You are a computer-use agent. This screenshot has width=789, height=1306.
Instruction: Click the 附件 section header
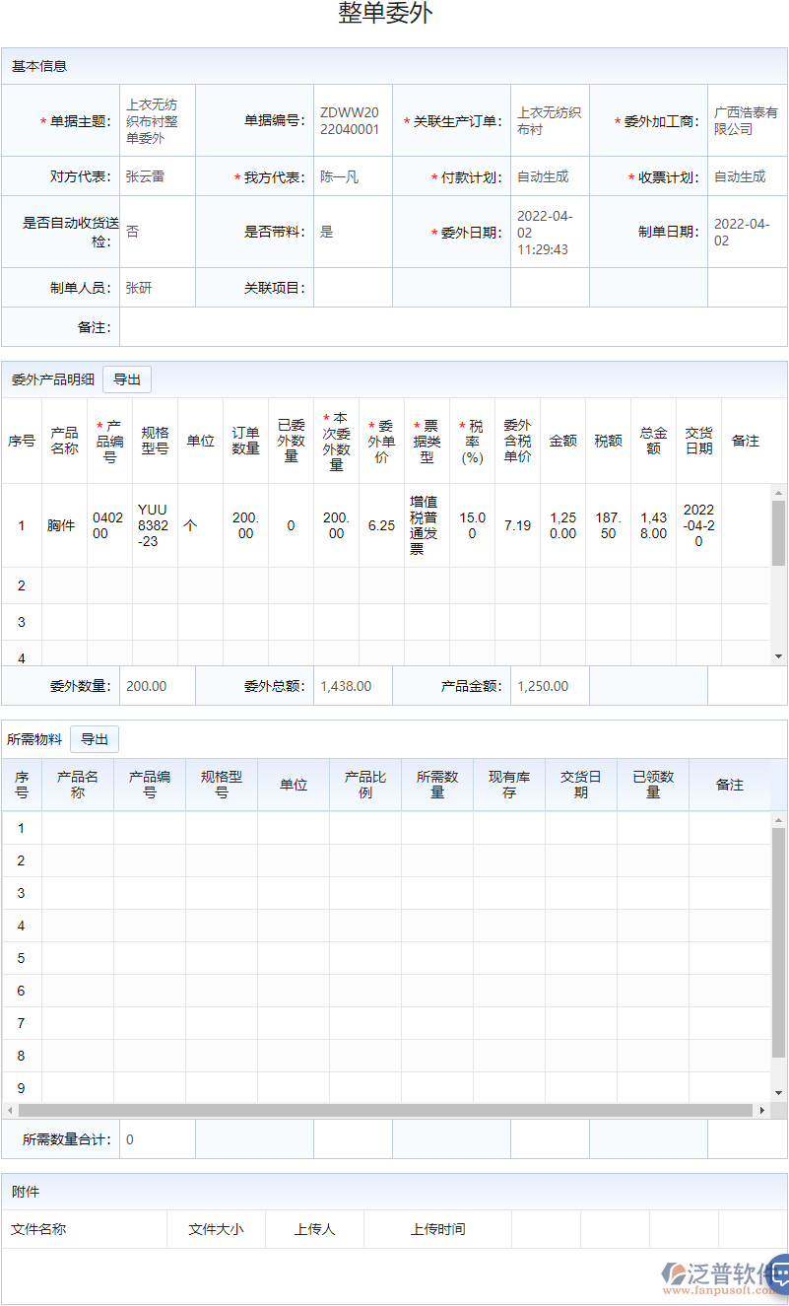click(24, 1191)
